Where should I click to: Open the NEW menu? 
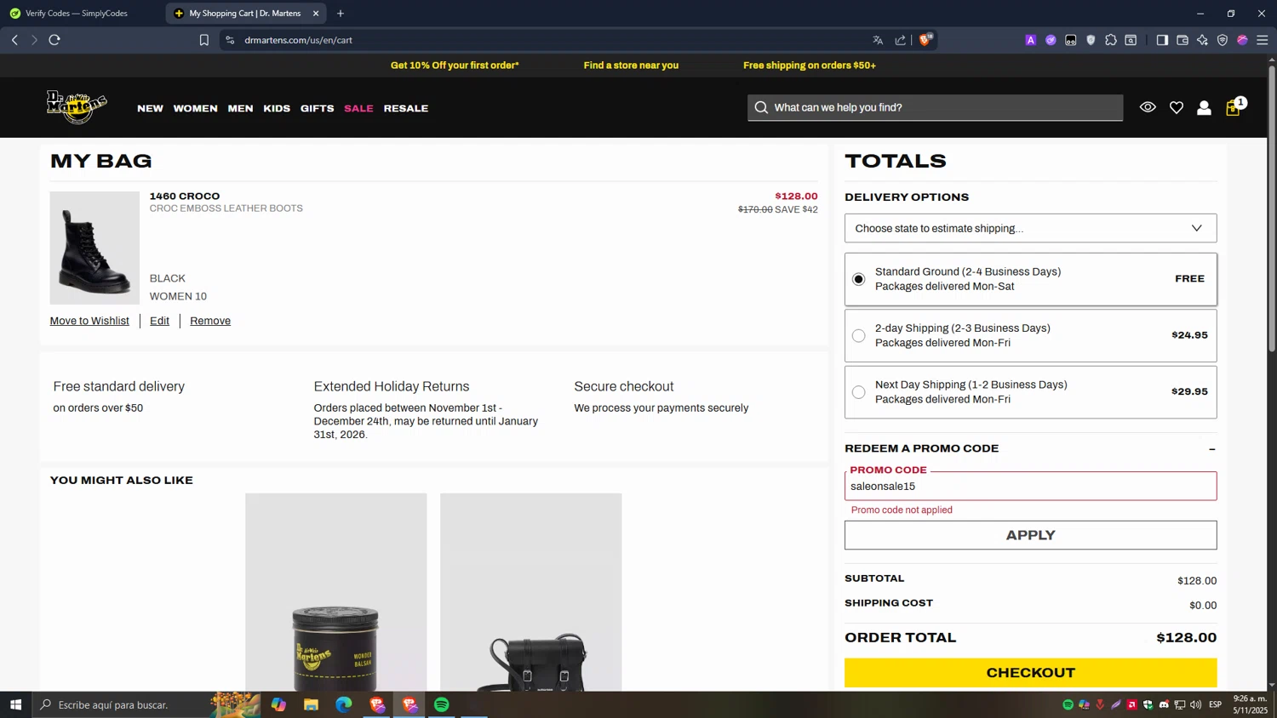150,108
